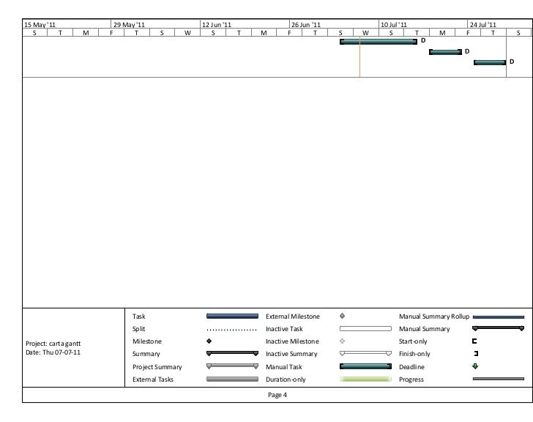Click the 'Task' legend label
Image resolution: width=533 pixels, height=422 pixels.
click(x=139, y=316)
